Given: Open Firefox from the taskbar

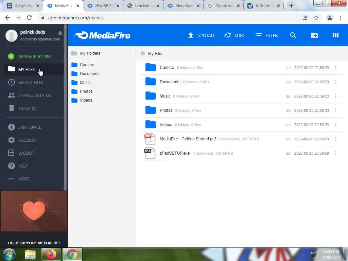Looking at the screenshot, I should 51,254.
